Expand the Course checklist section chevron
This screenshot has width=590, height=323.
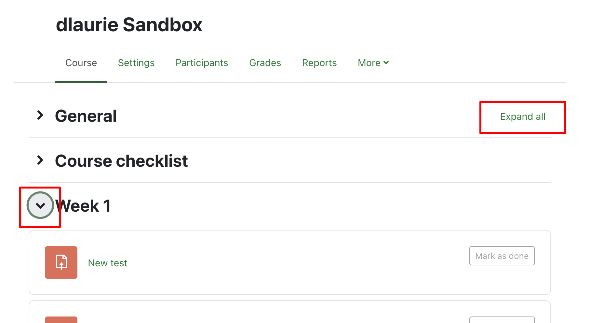[40, 160]
